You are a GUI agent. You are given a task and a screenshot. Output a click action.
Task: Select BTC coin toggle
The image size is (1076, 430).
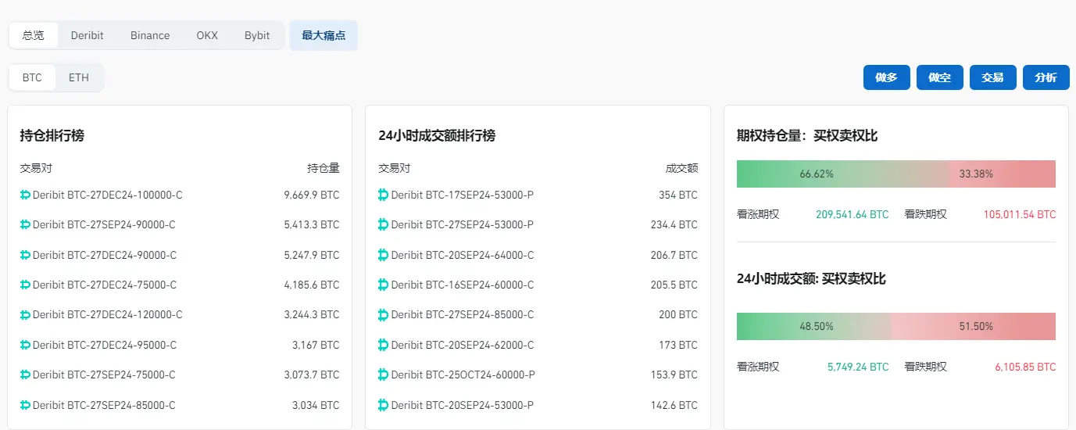(32, 78)
